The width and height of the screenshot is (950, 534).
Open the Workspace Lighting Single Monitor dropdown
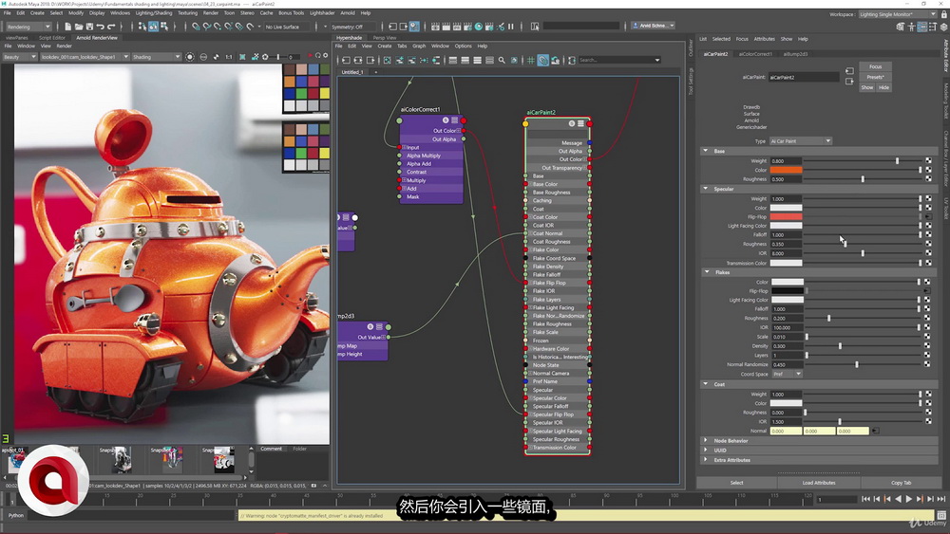[898, 14]
